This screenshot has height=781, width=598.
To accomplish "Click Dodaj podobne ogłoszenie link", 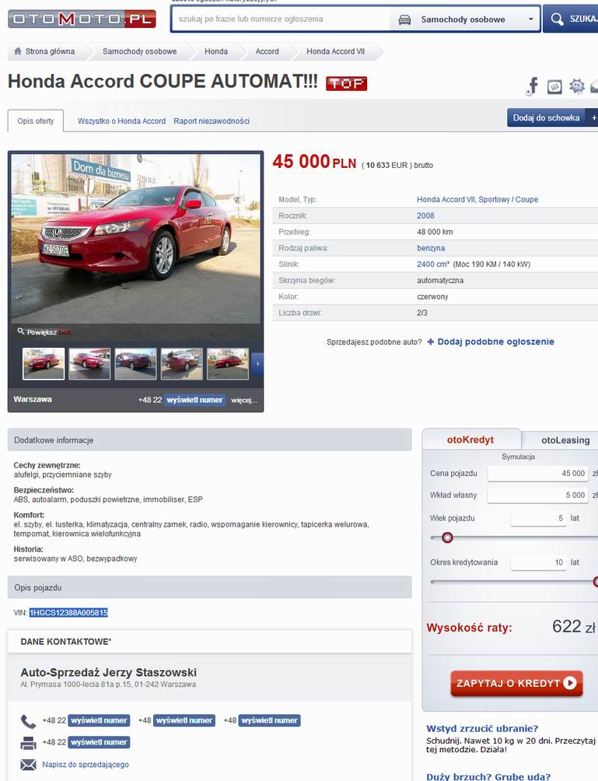I will [x=491, y=341].
